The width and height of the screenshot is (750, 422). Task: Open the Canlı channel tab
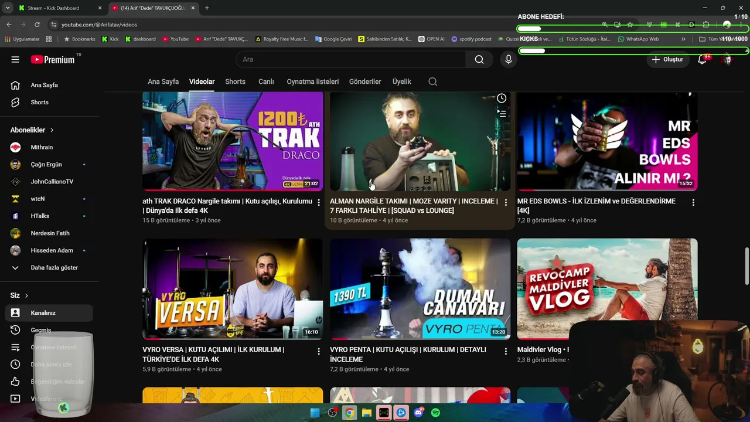[x=266, y=81]
